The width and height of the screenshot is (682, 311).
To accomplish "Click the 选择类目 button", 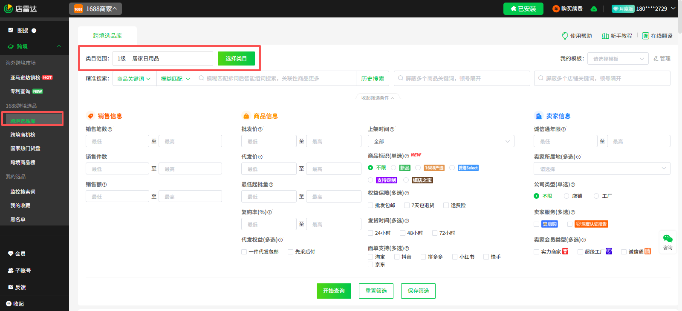I will [236, 59].
